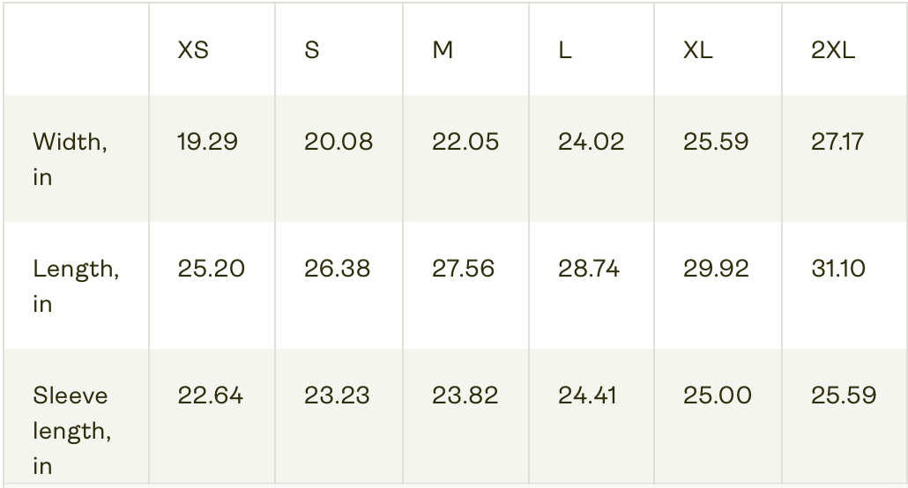Screen dimensions: 908x488
Task: Click the width value 22.05
Action: click(x=465, y=142)
